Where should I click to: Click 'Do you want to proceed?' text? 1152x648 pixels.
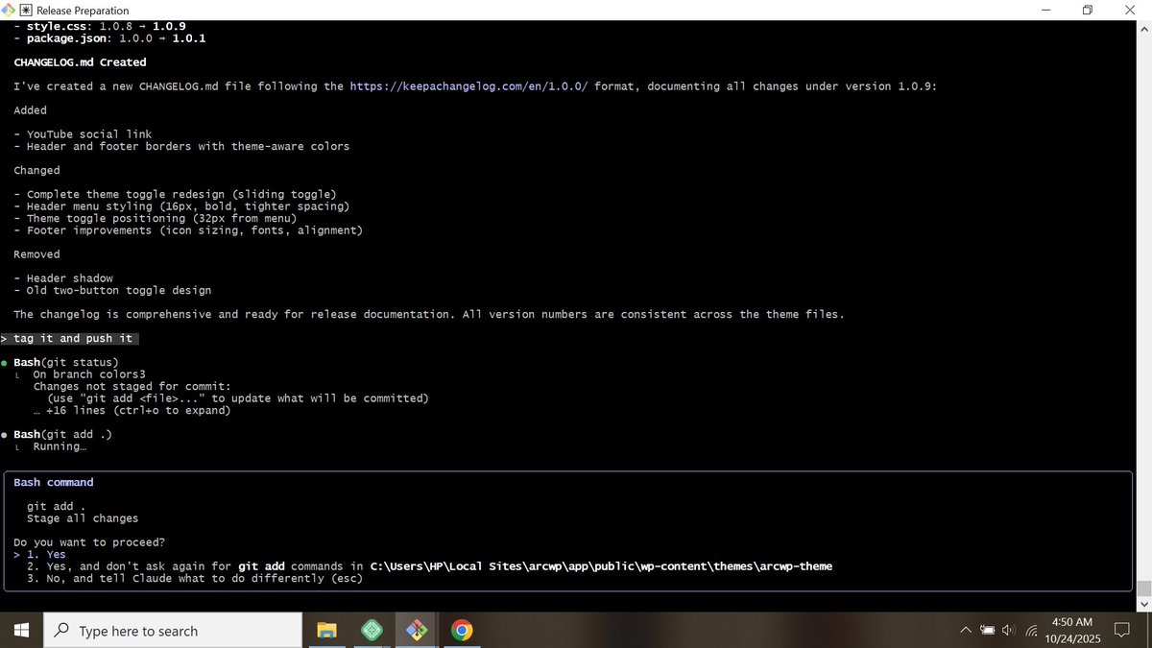(89, 542)
